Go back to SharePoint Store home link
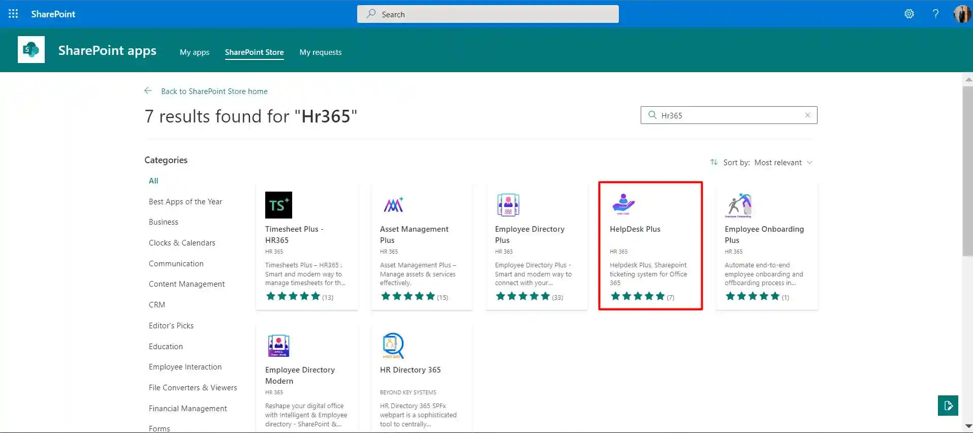Image resolution: width=973 pixels, height=433 pixels. (214, 91)
